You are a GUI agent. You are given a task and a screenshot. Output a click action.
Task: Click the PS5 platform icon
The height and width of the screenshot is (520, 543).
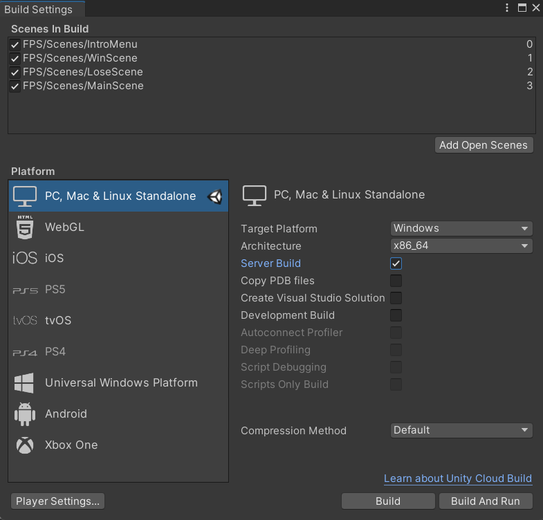(25, 290)
